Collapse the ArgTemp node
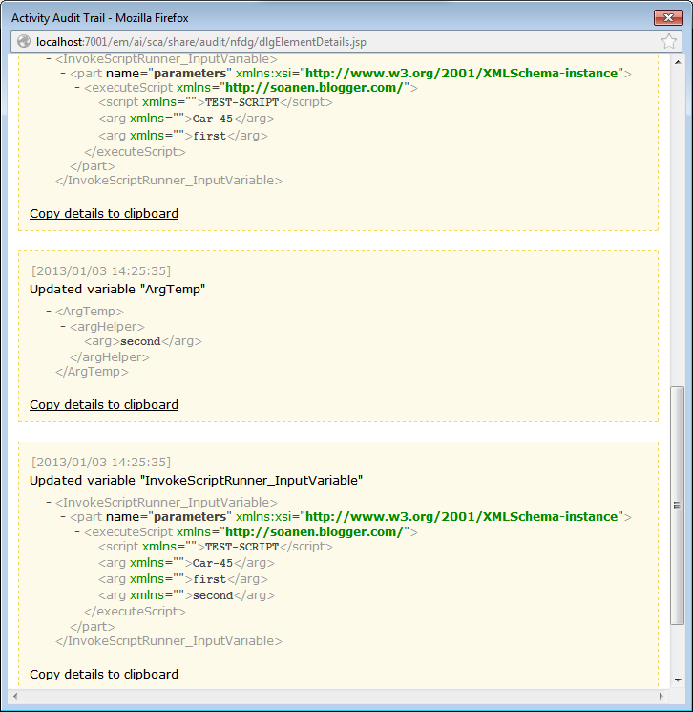This screenshot has width=693, height=712. (x=49, y=311)
